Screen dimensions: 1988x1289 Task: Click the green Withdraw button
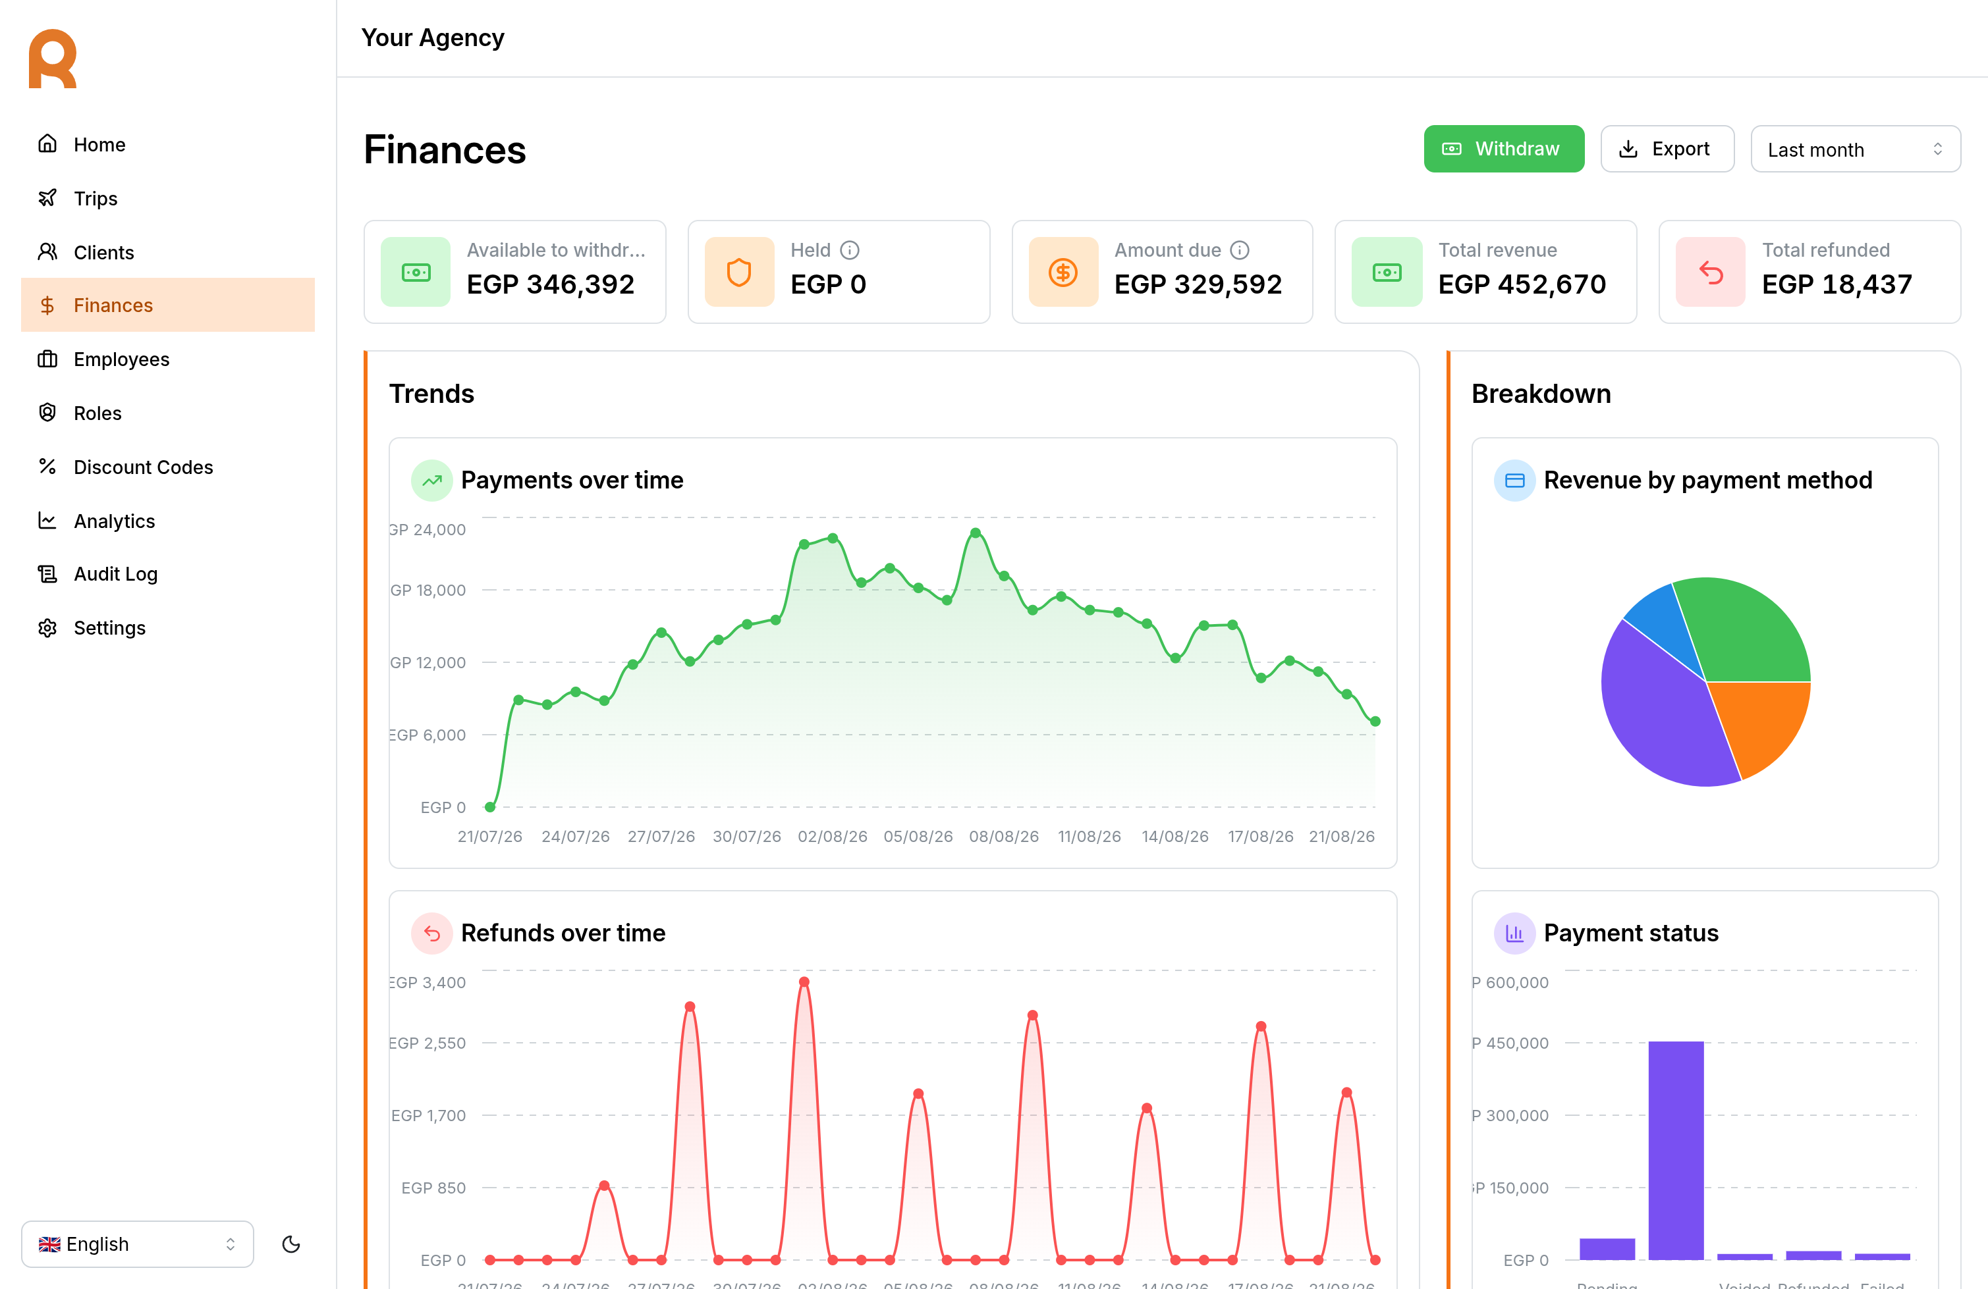pyautogui.click(x=1504, y=149)
